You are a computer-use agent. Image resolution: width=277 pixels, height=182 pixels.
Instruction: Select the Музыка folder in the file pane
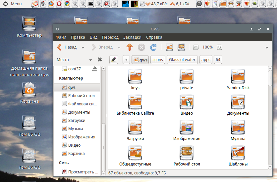(x=238, y=127)
